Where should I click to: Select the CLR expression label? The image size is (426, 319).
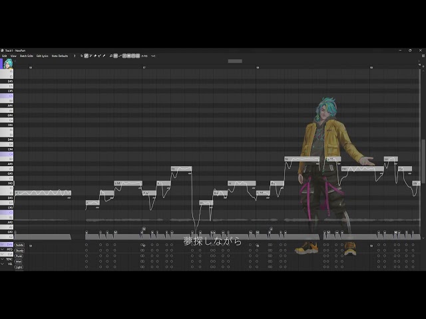pyautogui.click(x=10, y=254)
